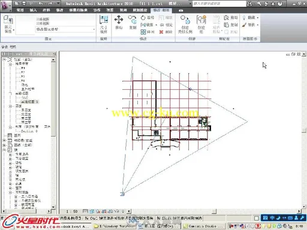The image size is (307, 230).
Task: Click the Open file icon in quick access toolbar
Action: click(17, 4)
